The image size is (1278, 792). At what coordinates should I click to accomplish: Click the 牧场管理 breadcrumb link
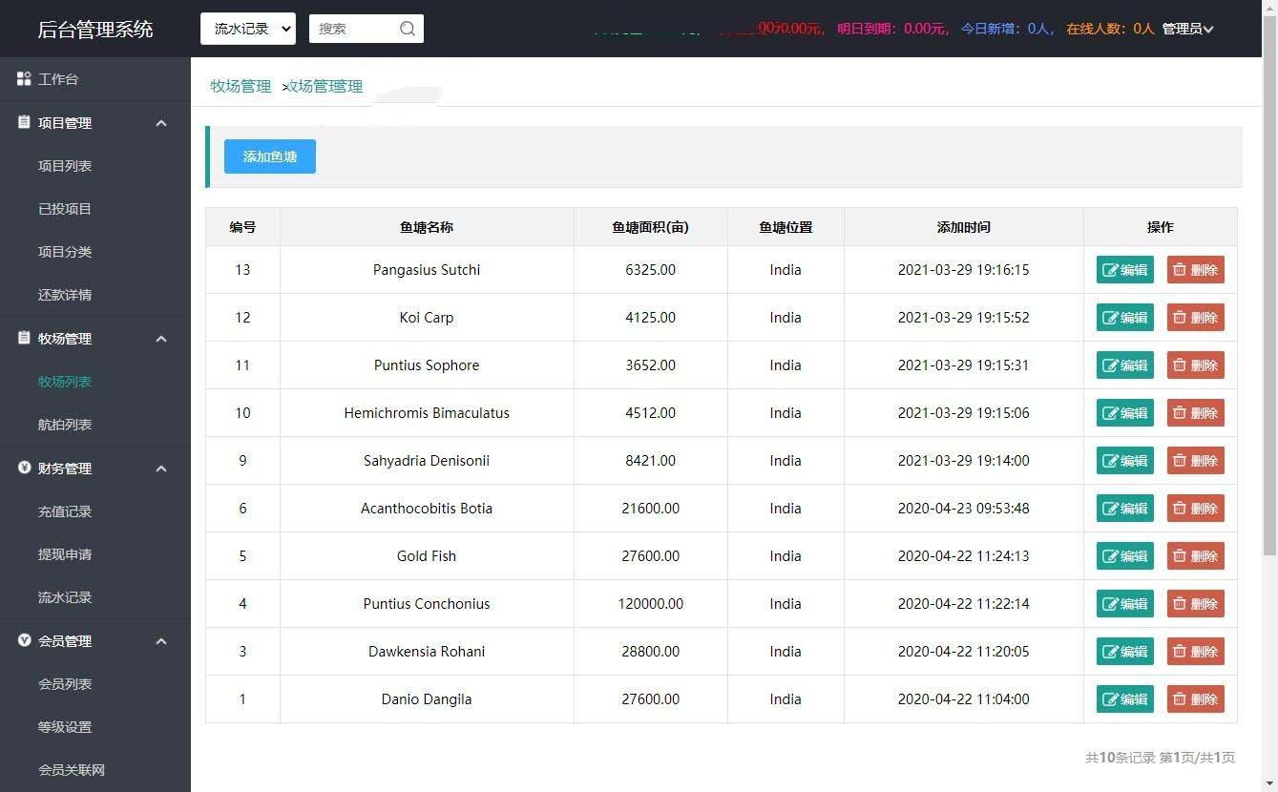click(x=241, y=86)
